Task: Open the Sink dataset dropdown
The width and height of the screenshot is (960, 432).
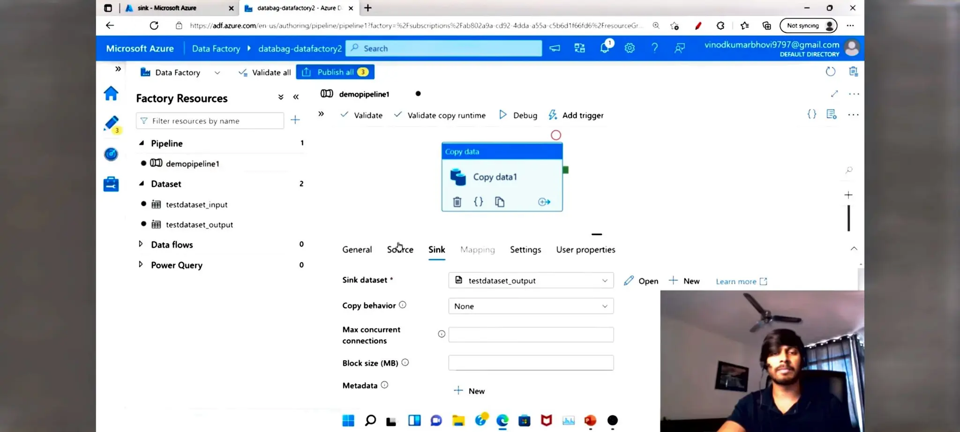Action: 531,280
